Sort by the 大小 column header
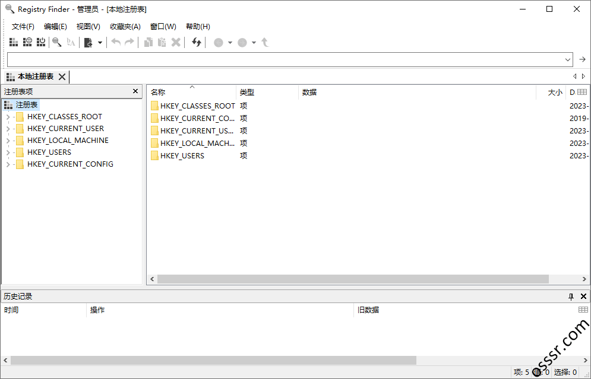The width and height of the screenshot is (591, 379). [551, 92]
